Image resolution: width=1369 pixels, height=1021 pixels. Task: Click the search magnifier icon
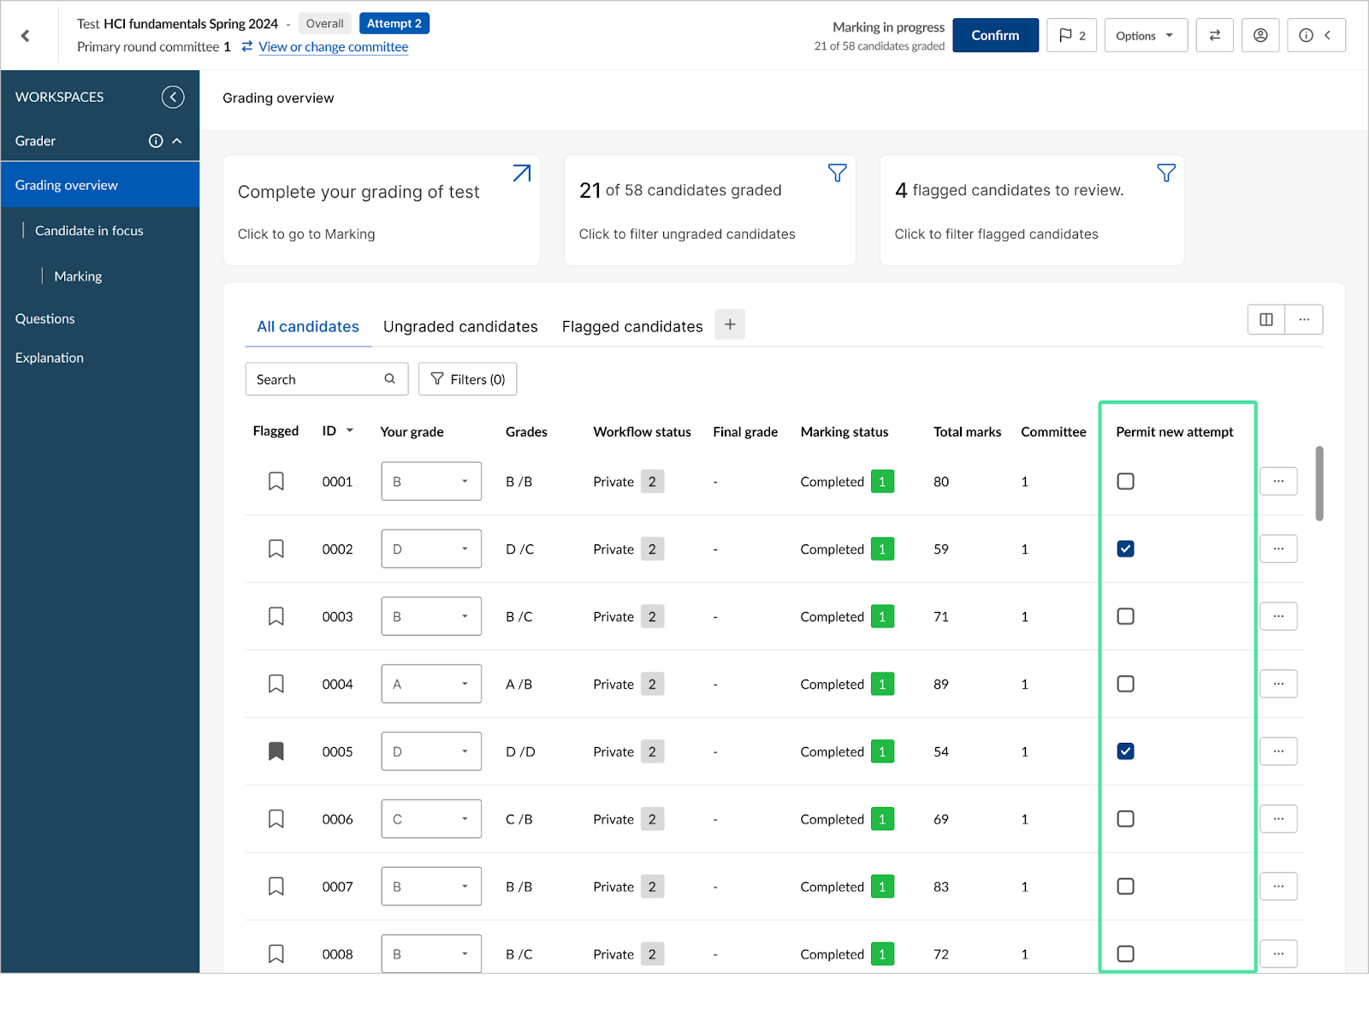point(389,378)
